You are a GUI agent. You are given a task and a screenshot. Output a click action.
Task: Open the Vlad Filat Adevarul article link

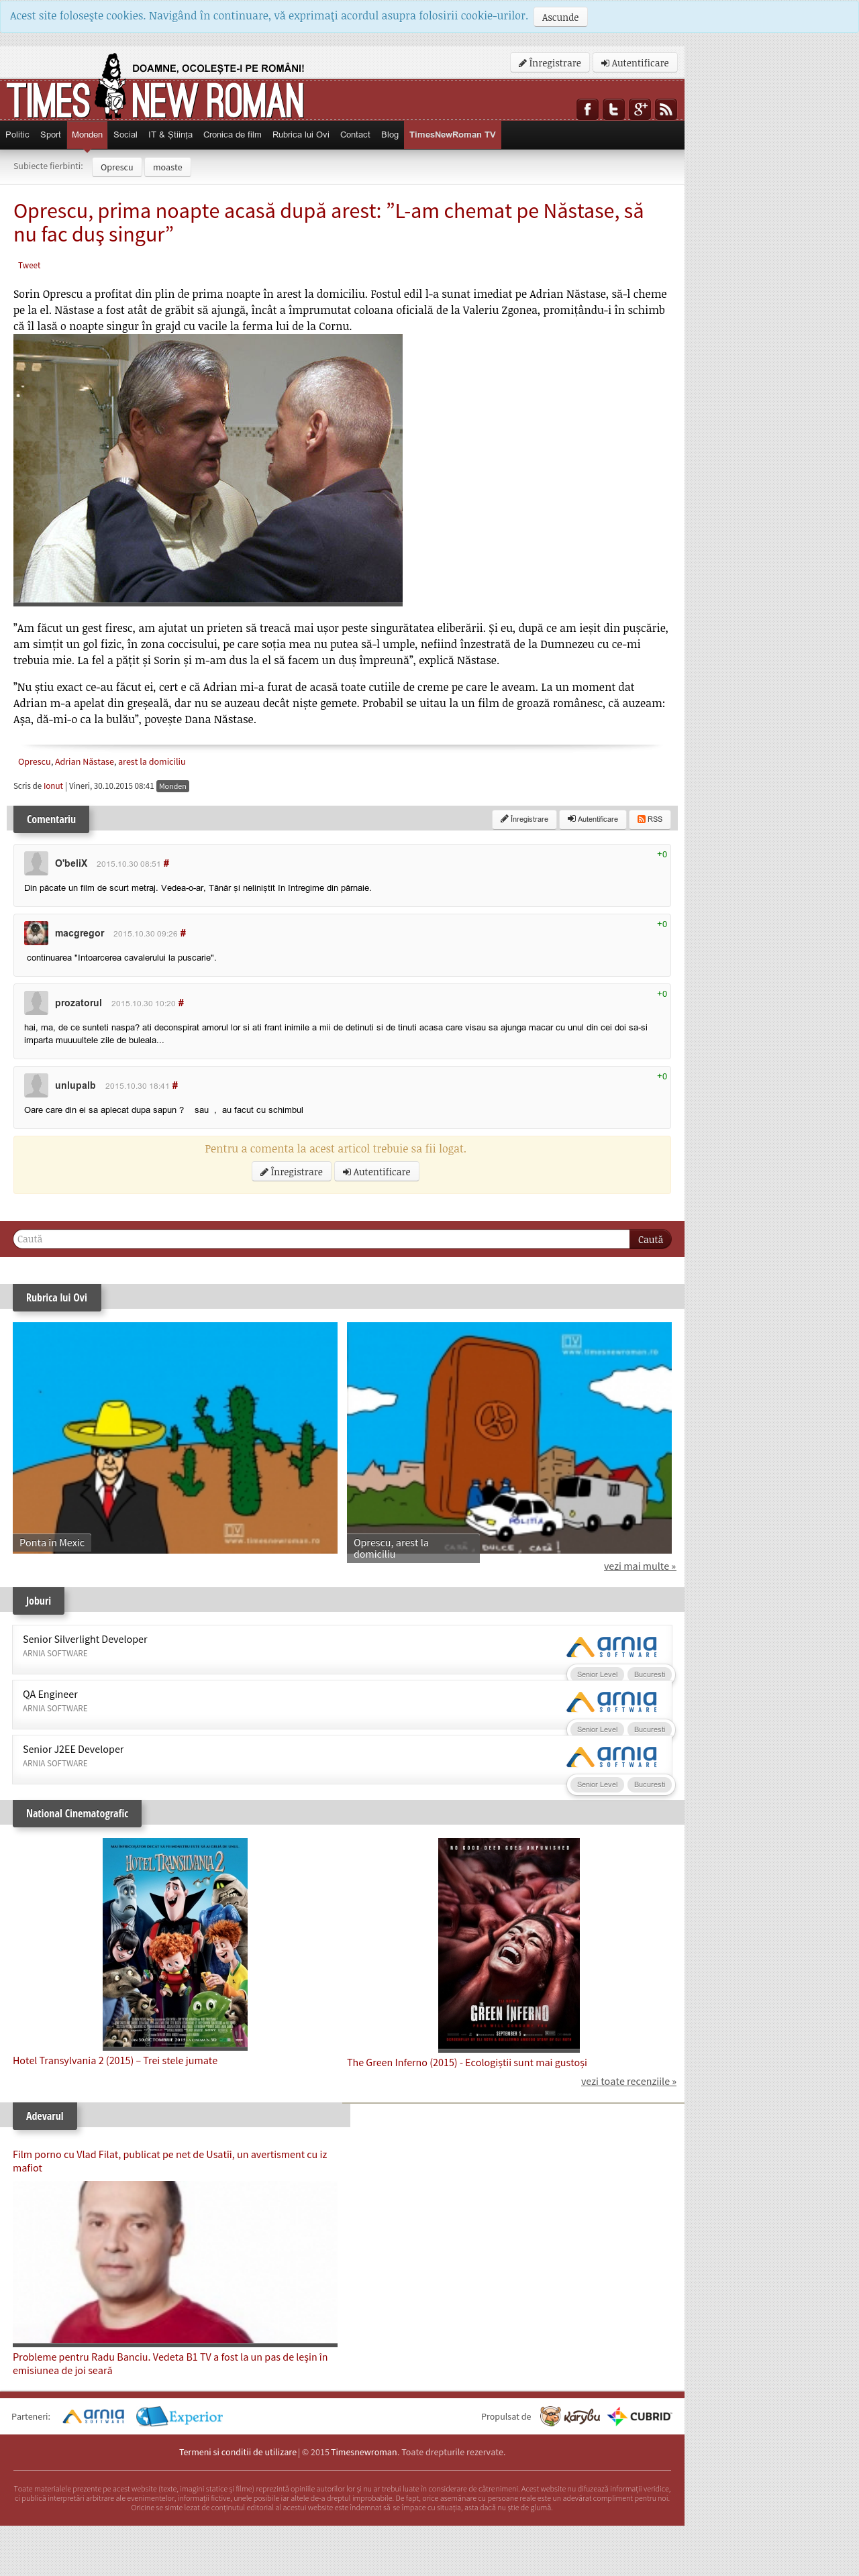(170, 2161)
